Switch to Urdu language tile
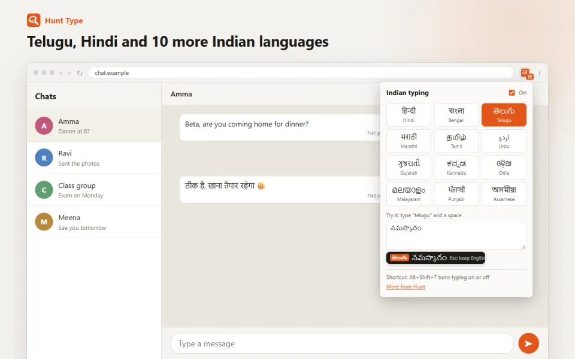Viewport: 575px width, 359px height. coord(504,141)
